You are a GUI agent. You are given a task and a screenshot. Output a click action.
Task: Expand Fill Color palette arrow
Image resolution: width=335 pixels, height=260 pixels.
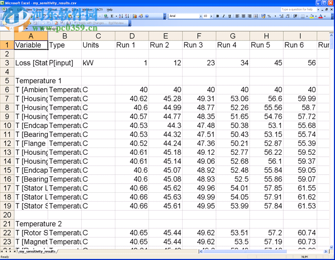[x=316, y=16]
